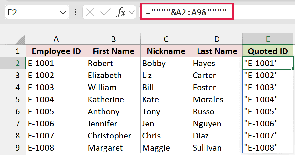Click the 'First Name' header cell
This screenshot has width=295, height=155.
pos(113,51)
